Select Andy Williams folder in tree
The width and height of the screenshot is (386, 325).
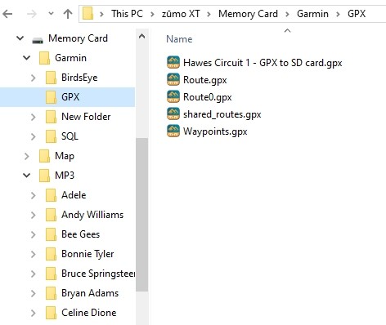[92, 215]
